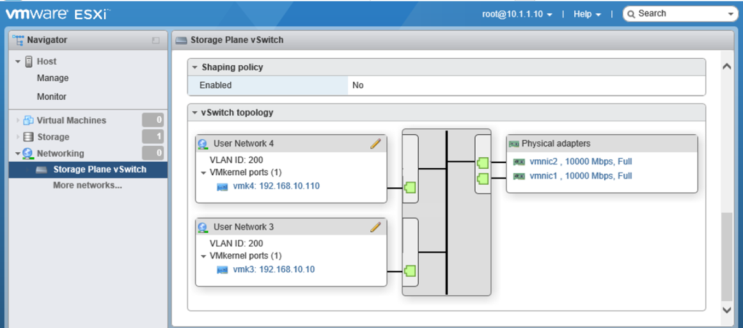This screenshot has width=743, height=328.
Task: Click the vmk3 VMkernel port icon
Action: pyautogui.click(x=223, y=270)
